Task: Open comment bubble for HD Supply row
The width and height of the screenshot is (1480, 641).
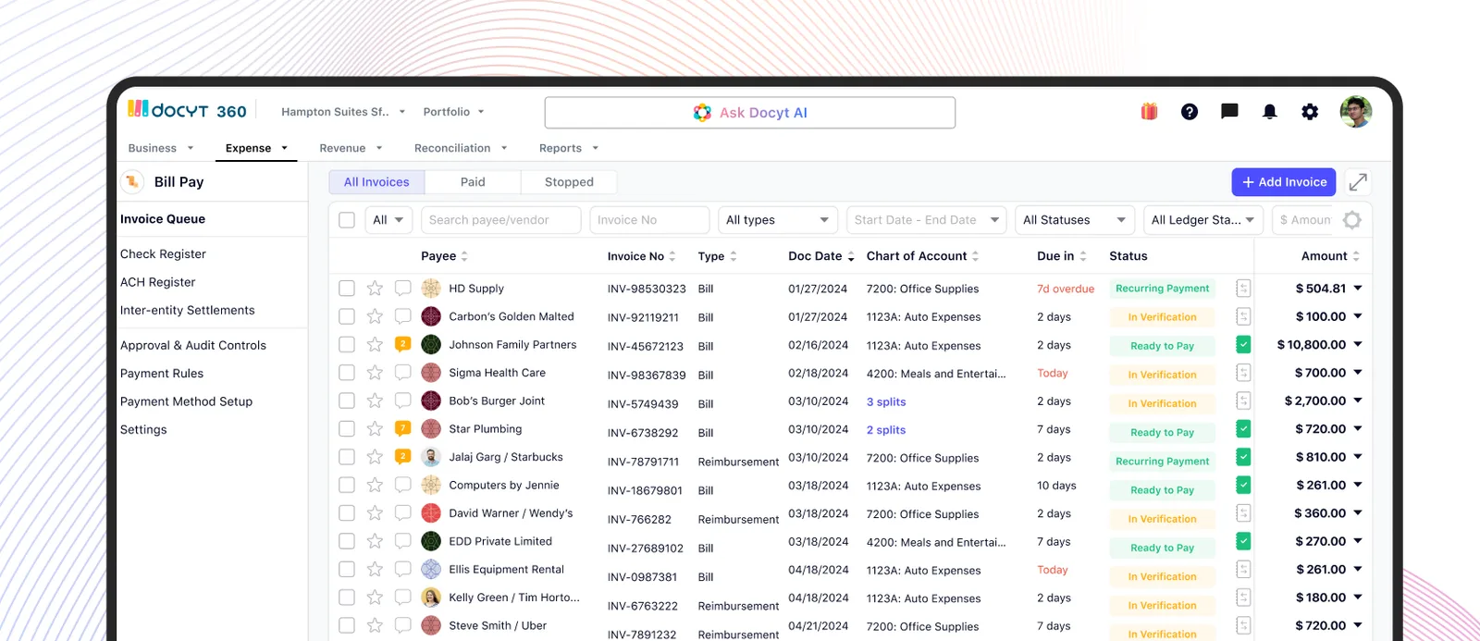Action: click(x=402, y=289)
